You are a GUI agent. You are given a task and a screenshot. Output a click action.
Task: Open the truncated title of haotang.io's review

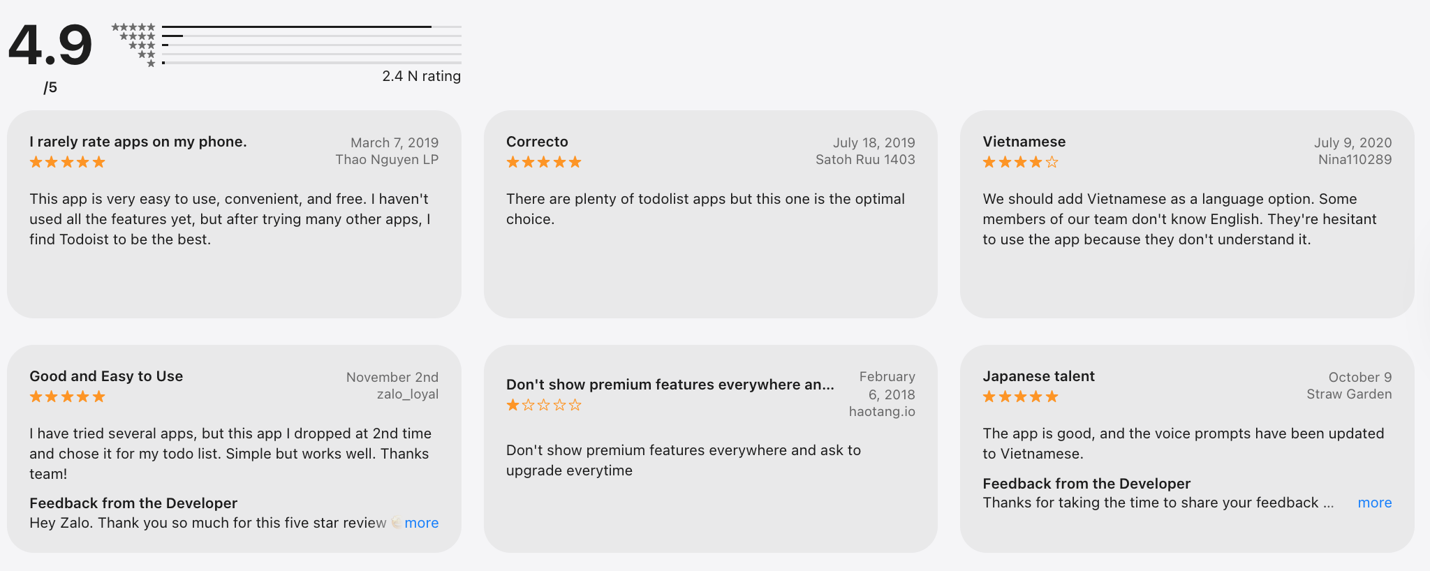point(670,384)
